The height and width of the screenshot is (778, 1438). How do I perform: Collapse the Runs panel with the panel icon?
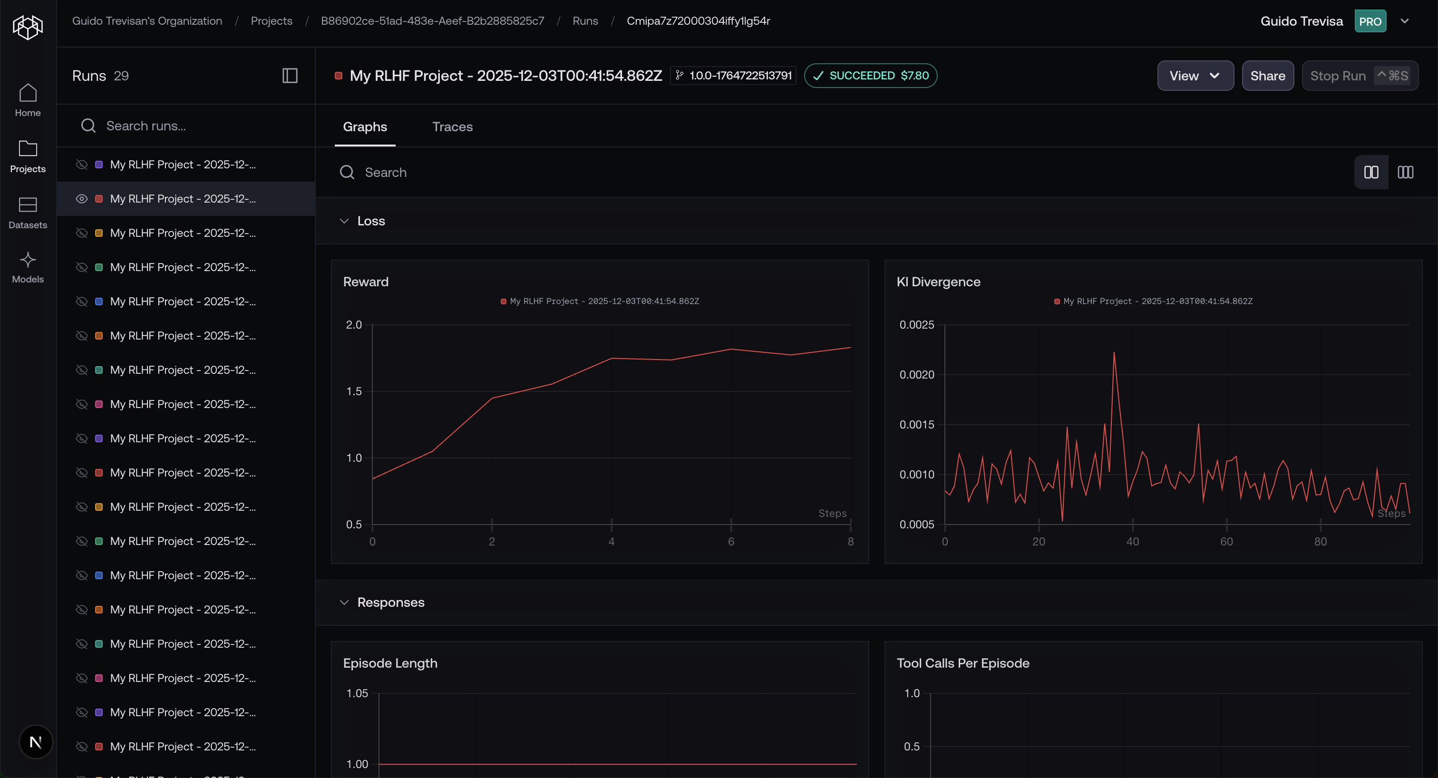pyautogui.click(x=290, y=75)
